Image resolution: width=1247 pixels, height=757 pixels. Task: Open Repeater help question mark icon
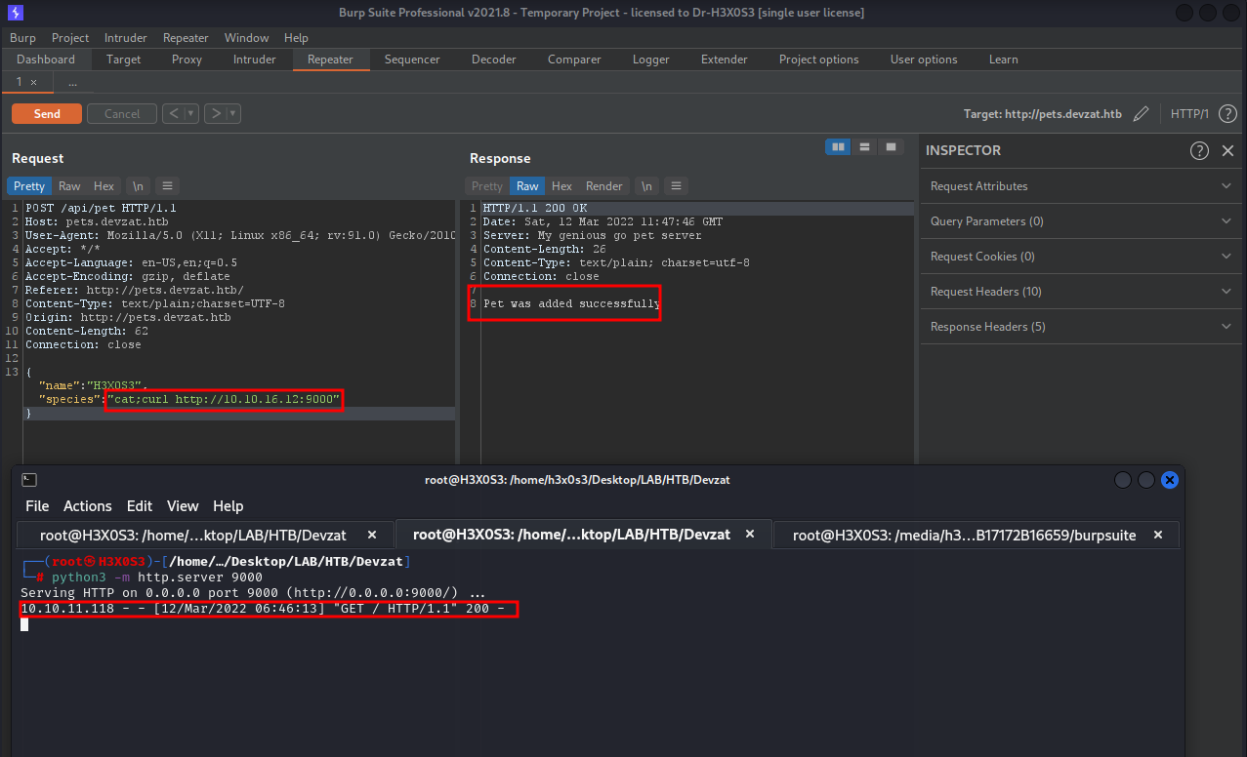[x=1227, y=114]
